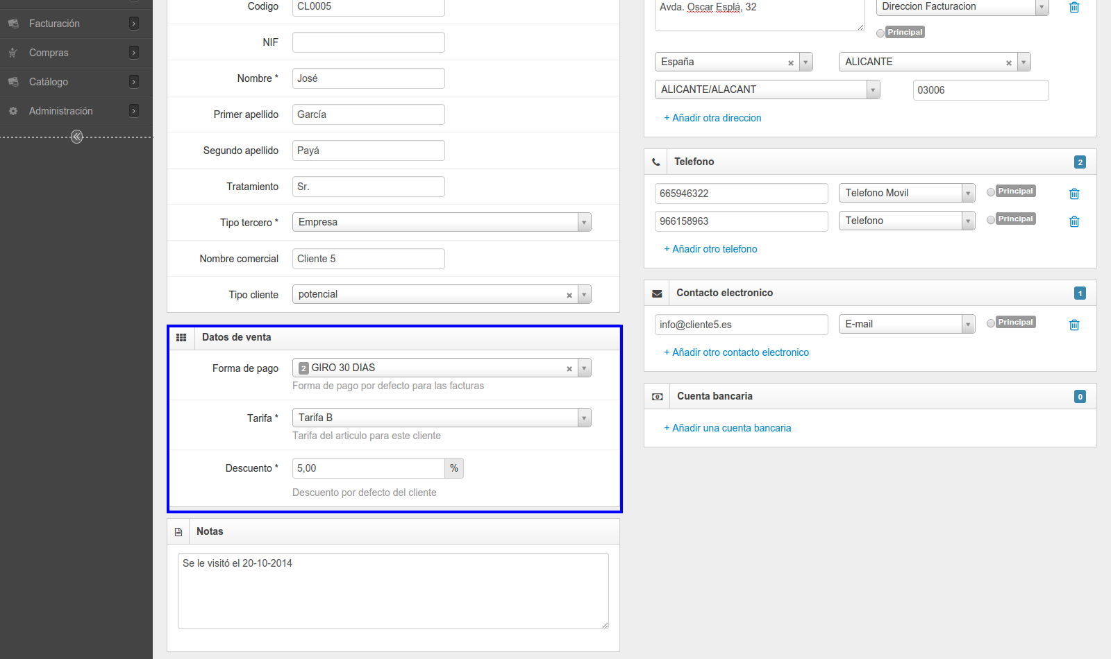
Task: Open the Administración sidebar menu
Action: 76,111
